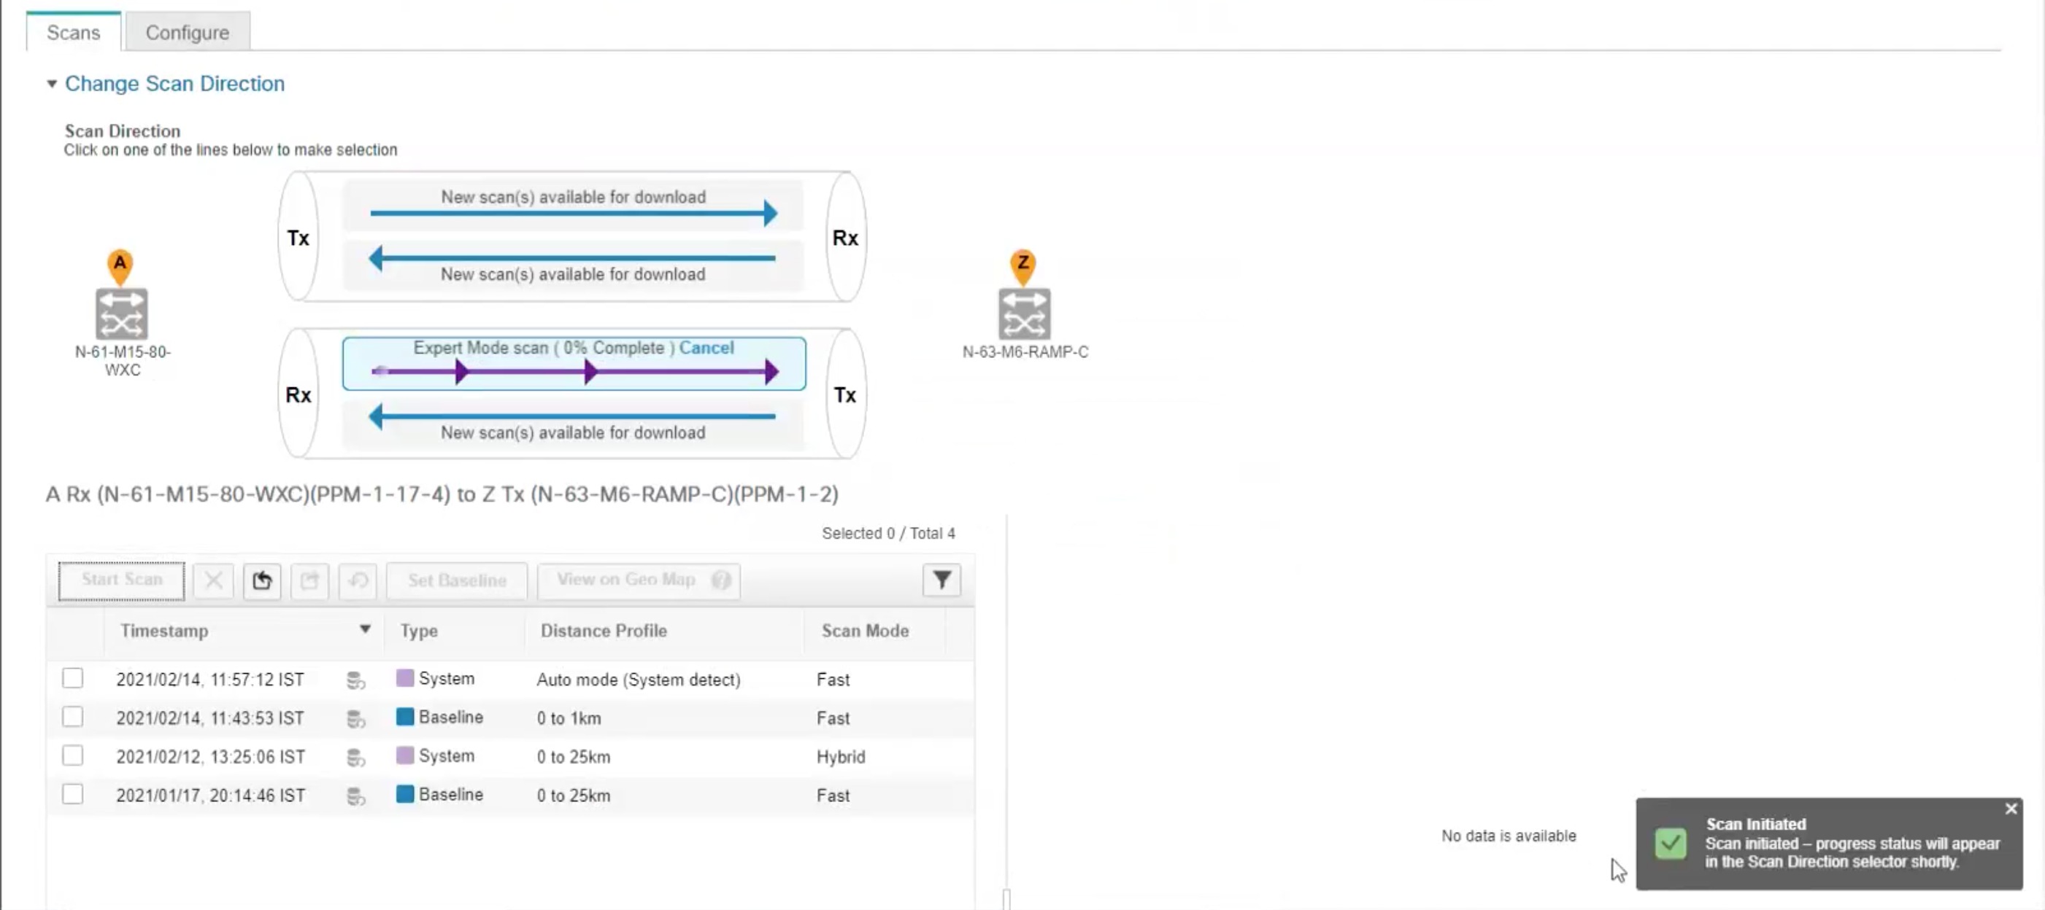Click node A icon N-61-M15-80-WXC
Screen dimensions: 2045x910
121,314
